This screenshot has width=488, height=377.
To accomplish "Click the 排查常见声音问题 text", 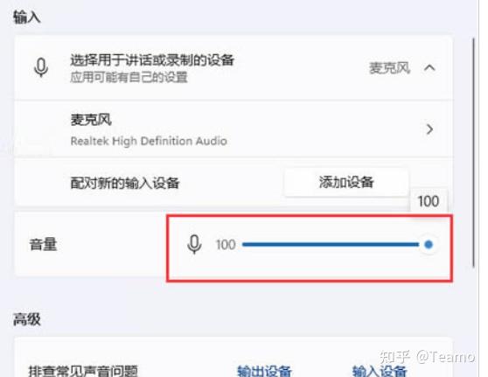I will click(83, 371).
